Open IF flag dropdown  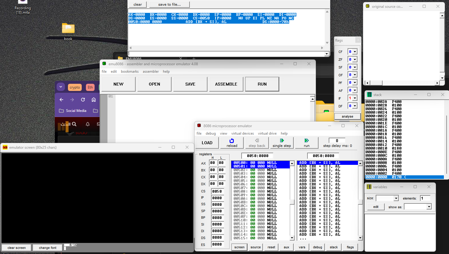pos(355,98)
